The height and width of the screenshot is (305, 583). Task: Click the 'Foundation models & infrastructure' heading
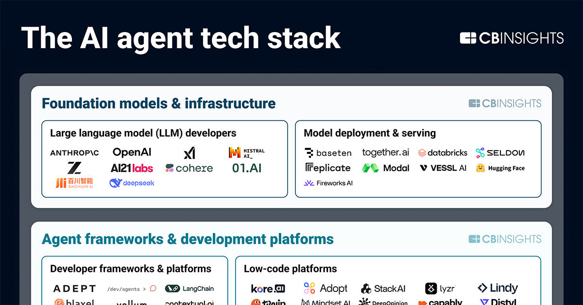(x=158, y=103)
